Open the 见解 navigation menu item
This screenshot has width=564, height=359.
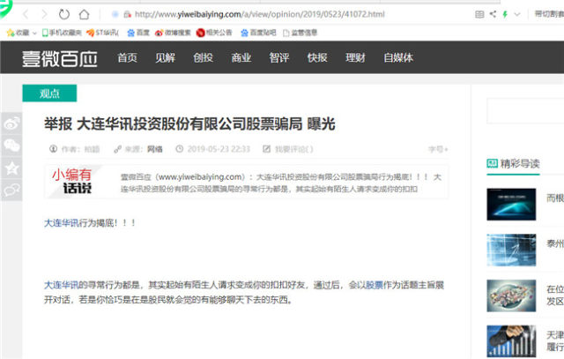[x=165, y=57]
